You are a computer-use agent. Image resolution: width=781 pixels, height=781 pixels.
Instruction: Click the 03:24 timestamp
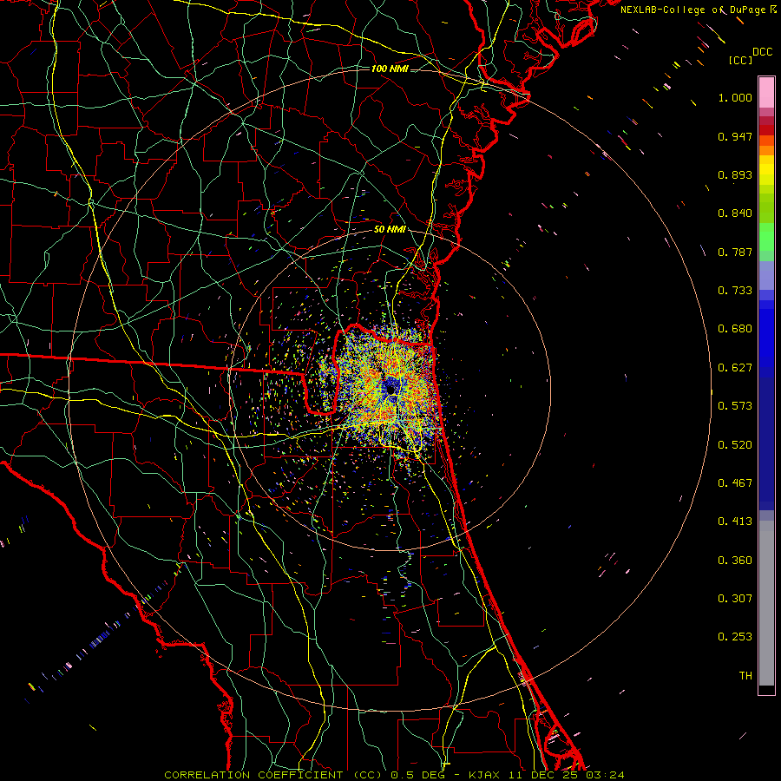[605, 775]
